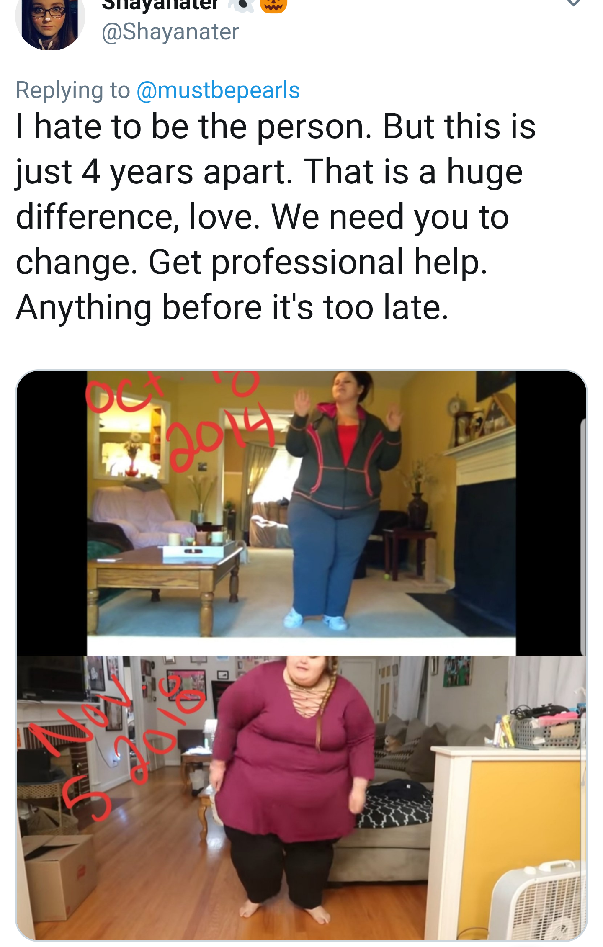Open the @Shayanater handle profile
Viewport: 603px width, 947px height.
point(170,32)
